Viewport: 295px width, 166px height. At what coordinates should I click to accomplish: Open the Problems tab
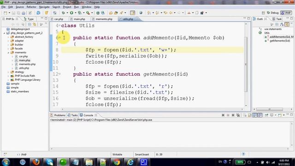[58, 115]
